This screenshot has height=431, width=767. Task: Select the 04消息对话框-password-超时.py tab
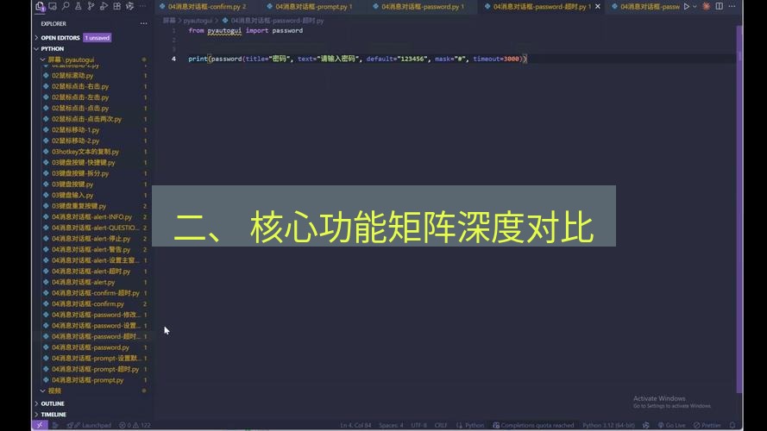[538, 7]
